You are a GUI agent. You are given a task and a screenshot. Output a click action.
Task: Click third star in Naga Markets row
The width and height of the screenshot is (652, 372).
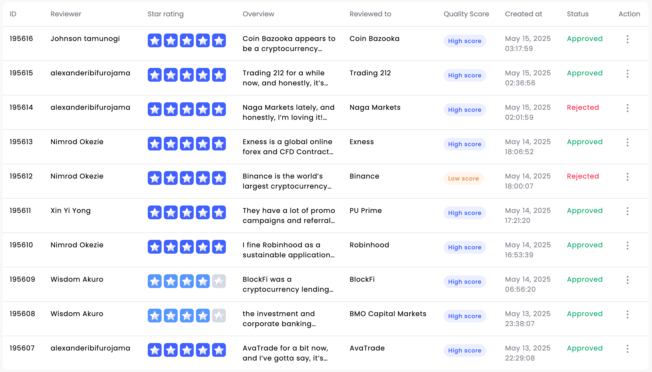187,109
